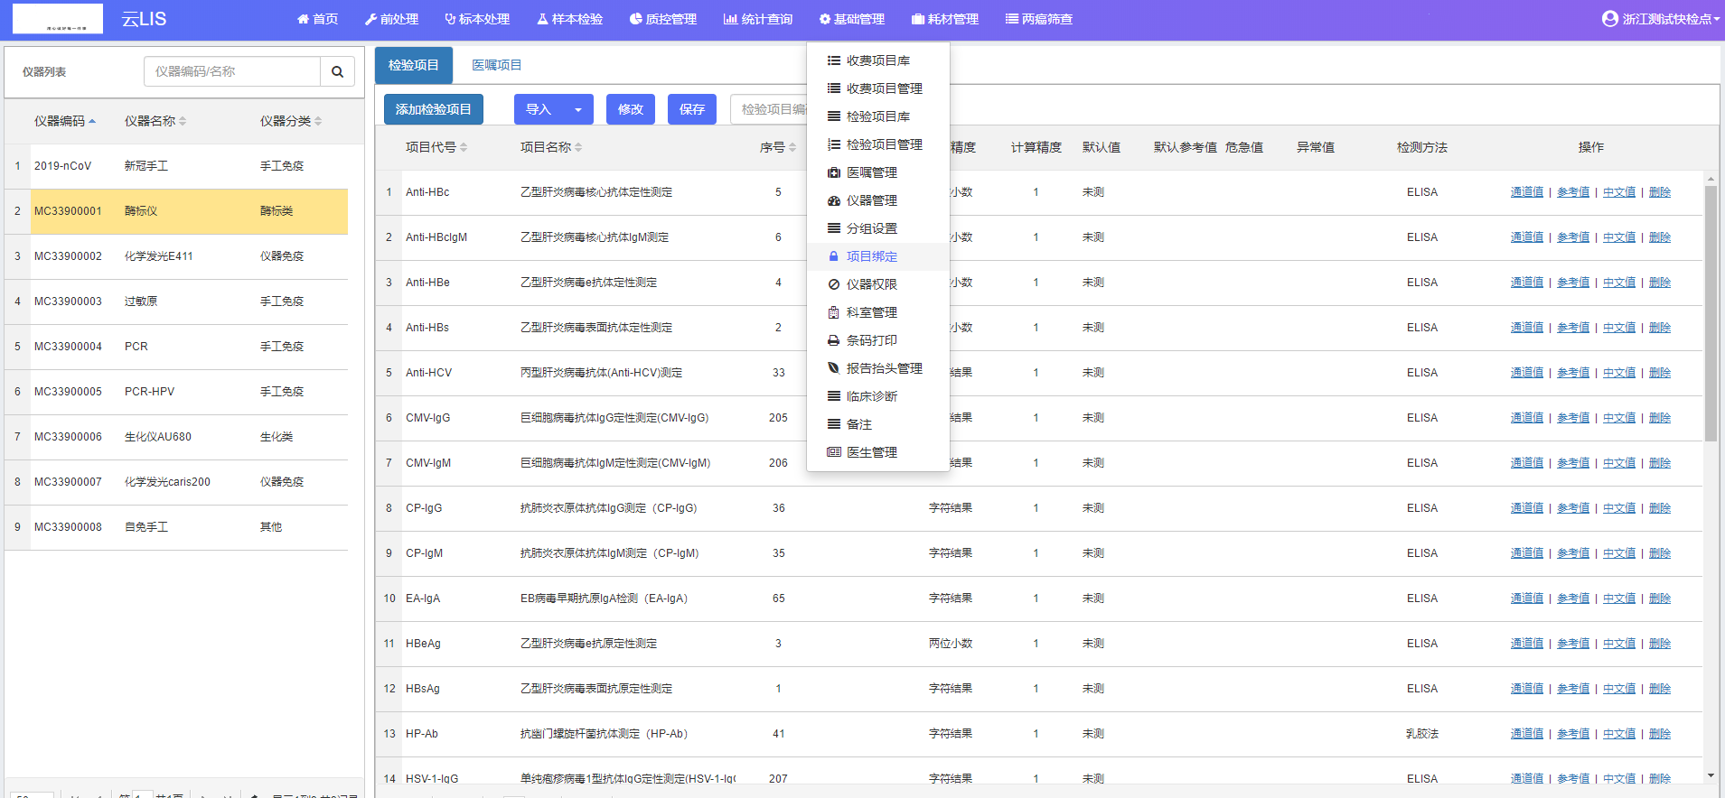Viewport: 1725px width, 798px height.
Task: Click the 仪器权限 ban icon
Action: (834, 284)
